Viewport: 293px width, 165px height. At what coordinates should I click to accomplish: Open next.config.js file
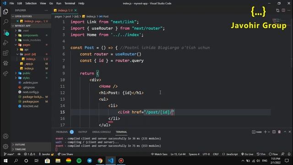click(31, 92)
